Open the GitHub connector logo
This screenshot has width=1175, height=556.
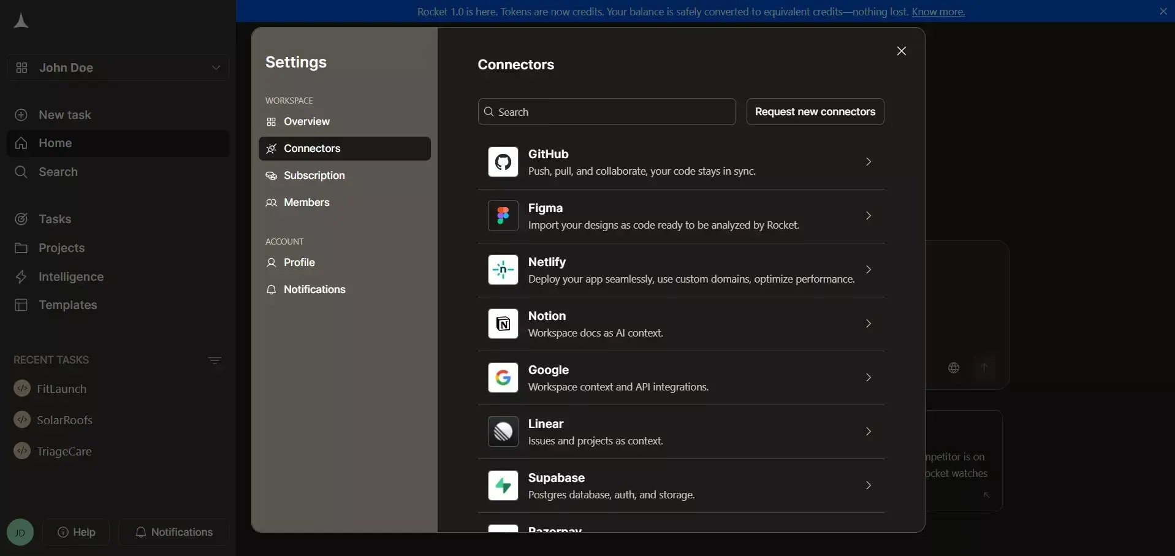pyautogui.click(x=503, y=162)
